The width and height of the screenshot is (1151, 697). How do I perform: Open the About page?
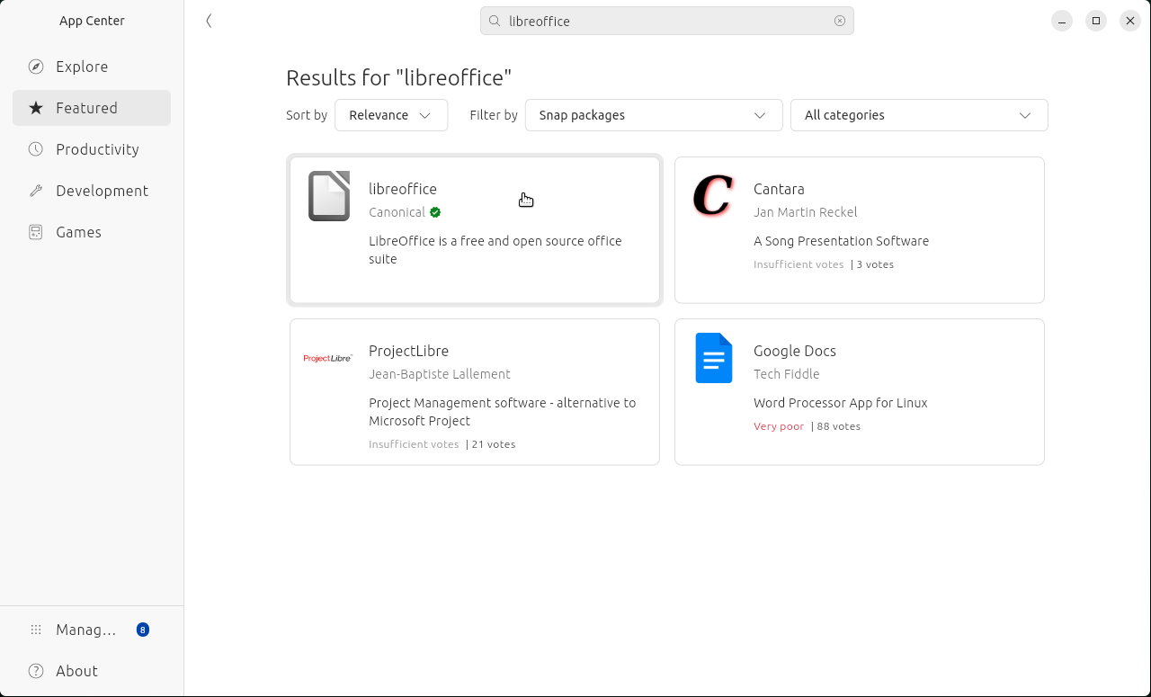pyautogui.click(x=92, y=671)
